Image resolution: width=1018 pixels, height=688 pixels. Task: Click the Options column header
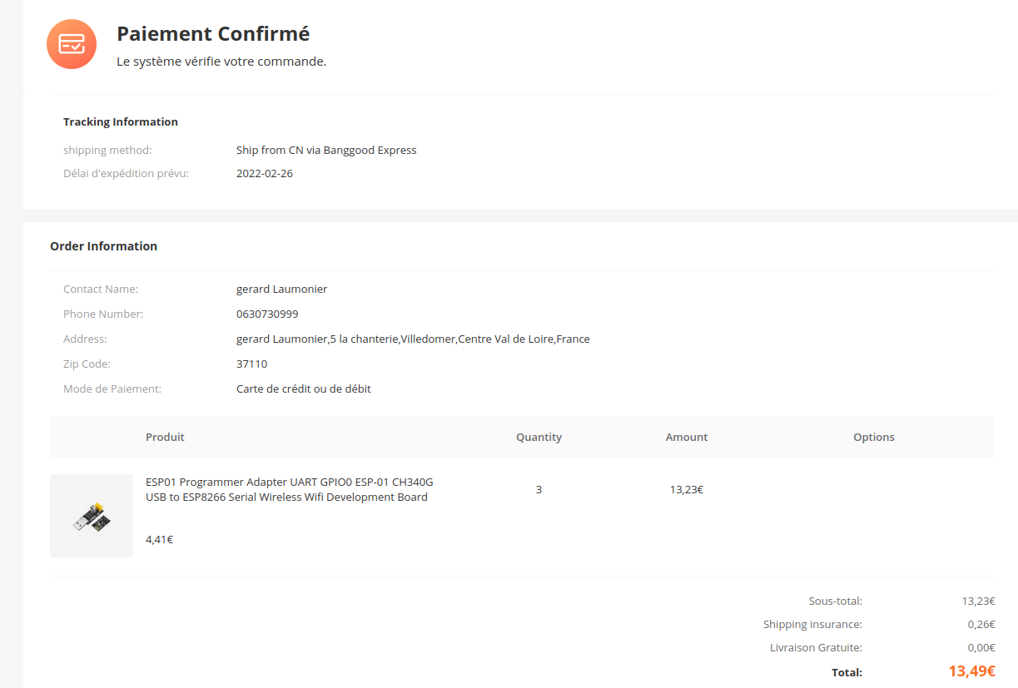point(873,437)
